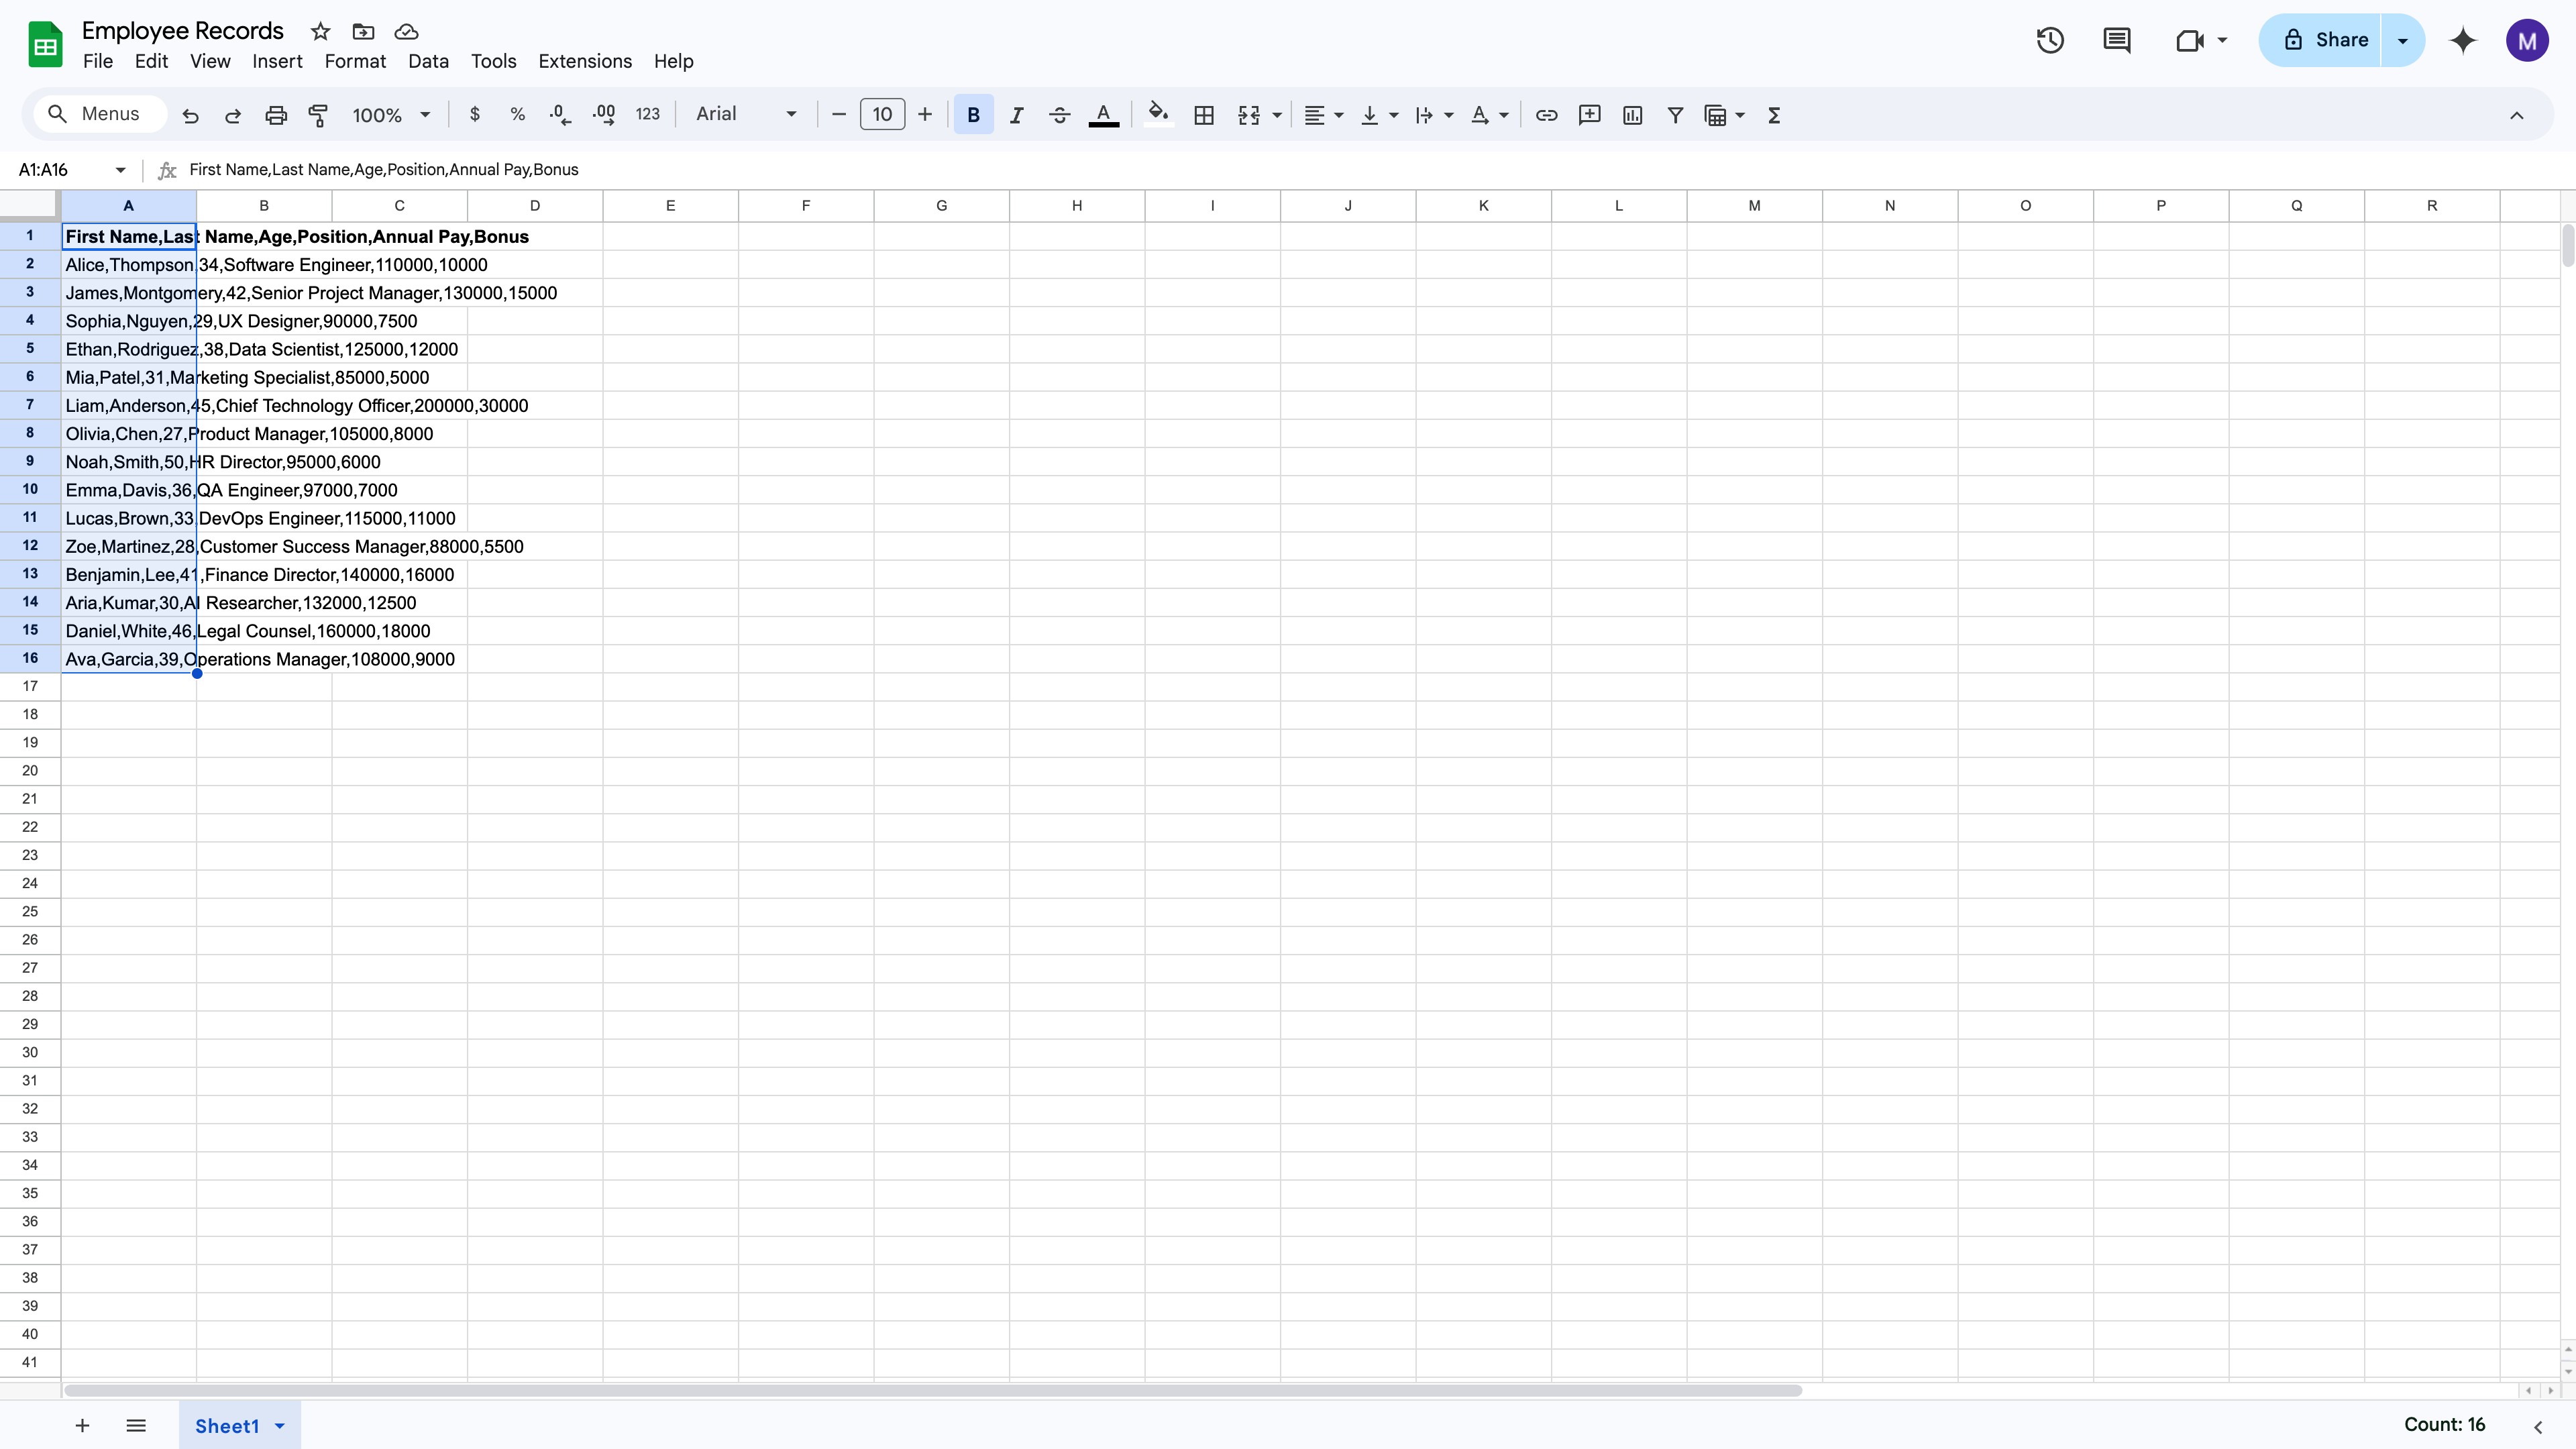Open the Edit menu
This screenshot has height=1449, width=2576.
151,61
